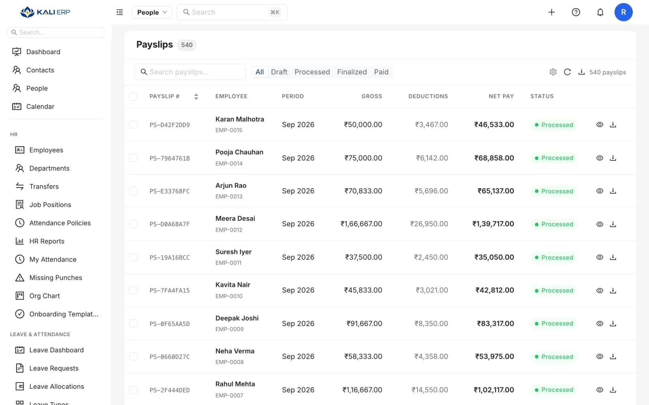
Task: Click the Search payslips field
Action: click(190, 72)
